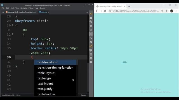Open the Debug menu in Brackets
Viewport: 179px width, 100px height.
coord(31,8)
